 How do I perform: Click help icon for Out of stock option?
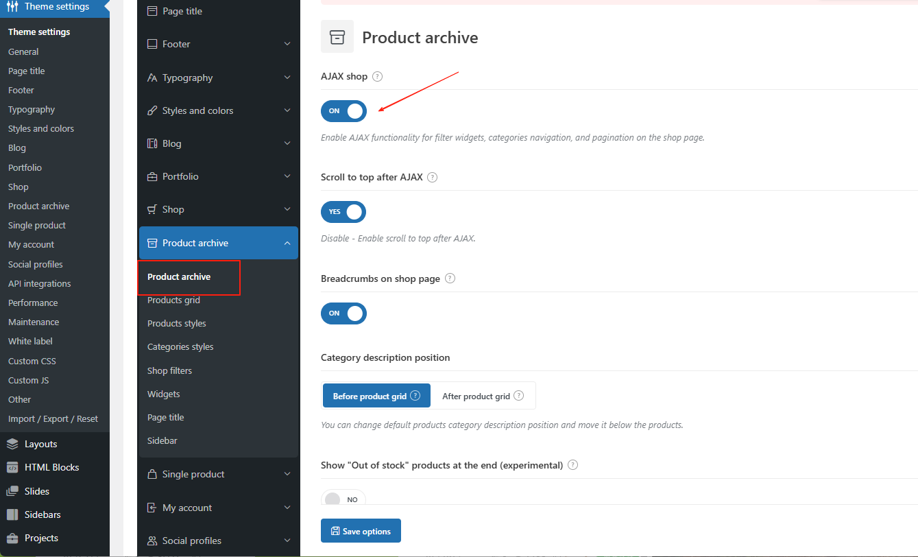point(572,465)
